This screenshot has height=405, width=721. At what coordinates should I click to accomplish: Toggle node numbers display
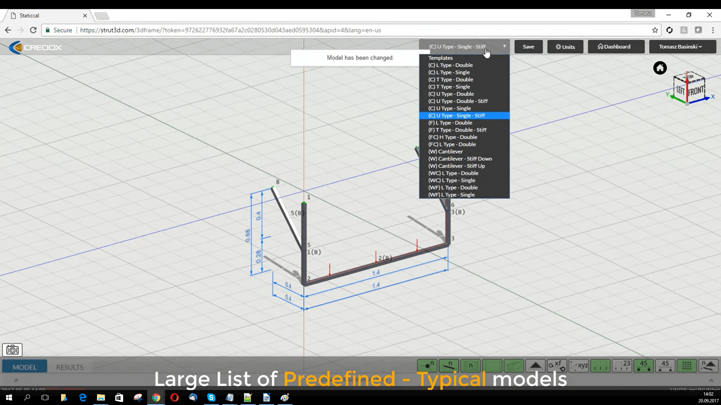point(427,365)
